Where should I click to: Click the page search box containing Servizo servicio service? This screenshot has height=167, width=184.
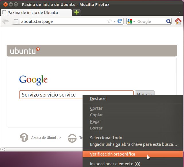tap(77, 95)
